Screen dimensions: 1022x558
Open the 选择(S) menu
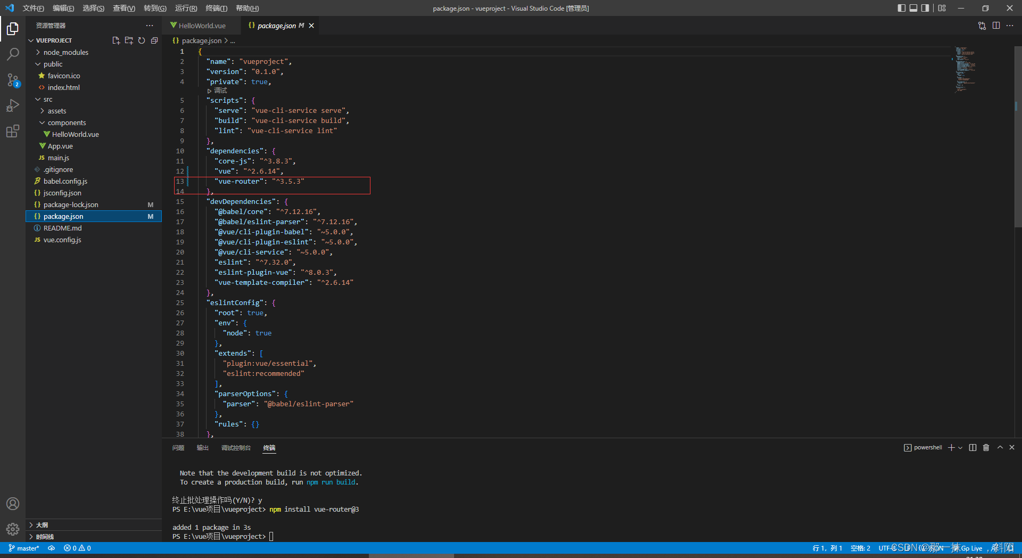[93, 8]
